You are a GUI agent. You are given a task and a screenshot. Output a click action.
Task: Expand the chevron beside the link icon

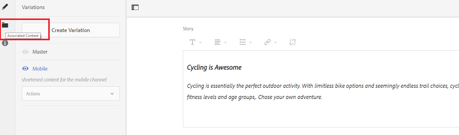(275, 42)
